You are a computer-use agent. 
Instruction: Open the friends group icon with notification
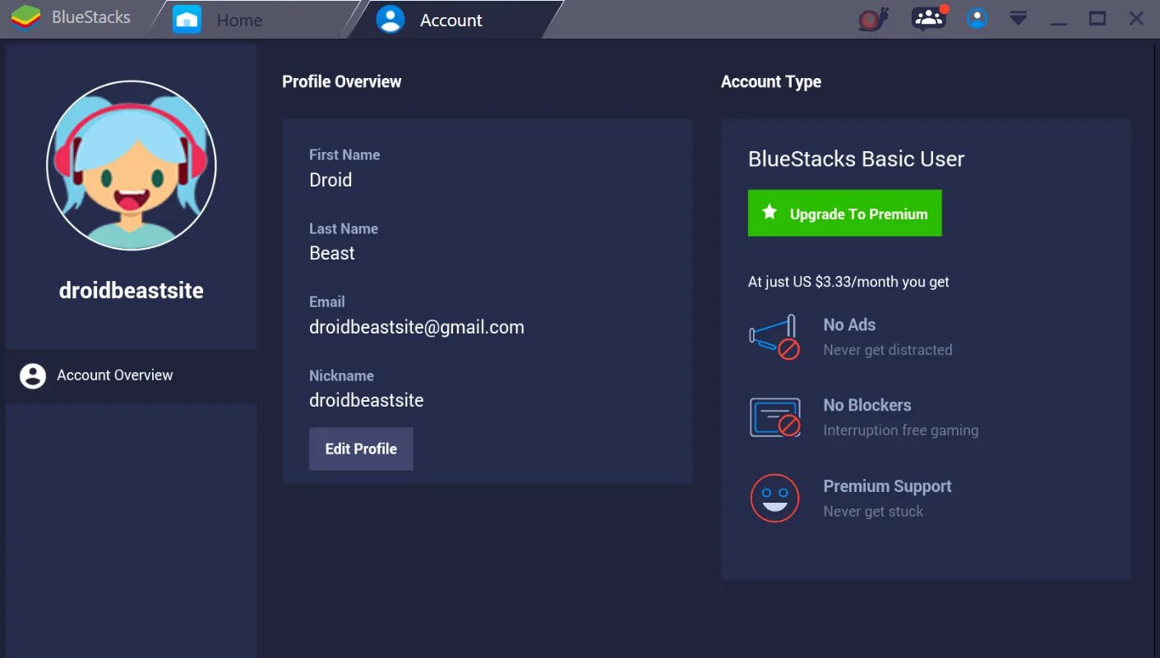pos(929,18)
